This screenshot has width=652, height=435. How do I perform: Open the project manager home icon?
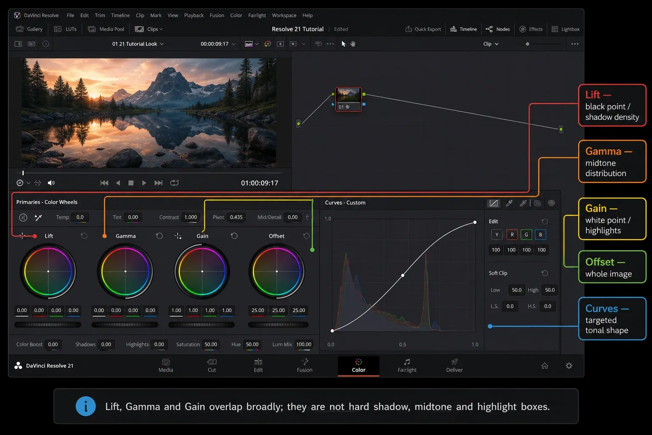coord(545,366)
